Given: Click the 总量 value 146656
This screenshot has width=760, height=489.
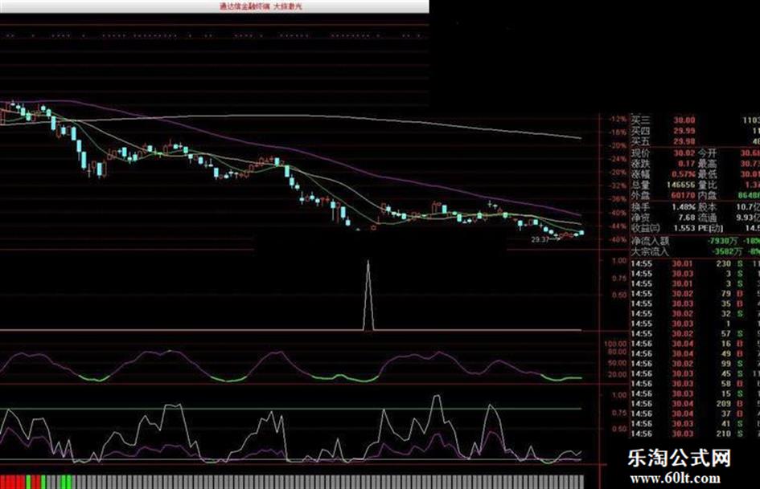Looking at the screenshot, I should click(x=680, y=185).
